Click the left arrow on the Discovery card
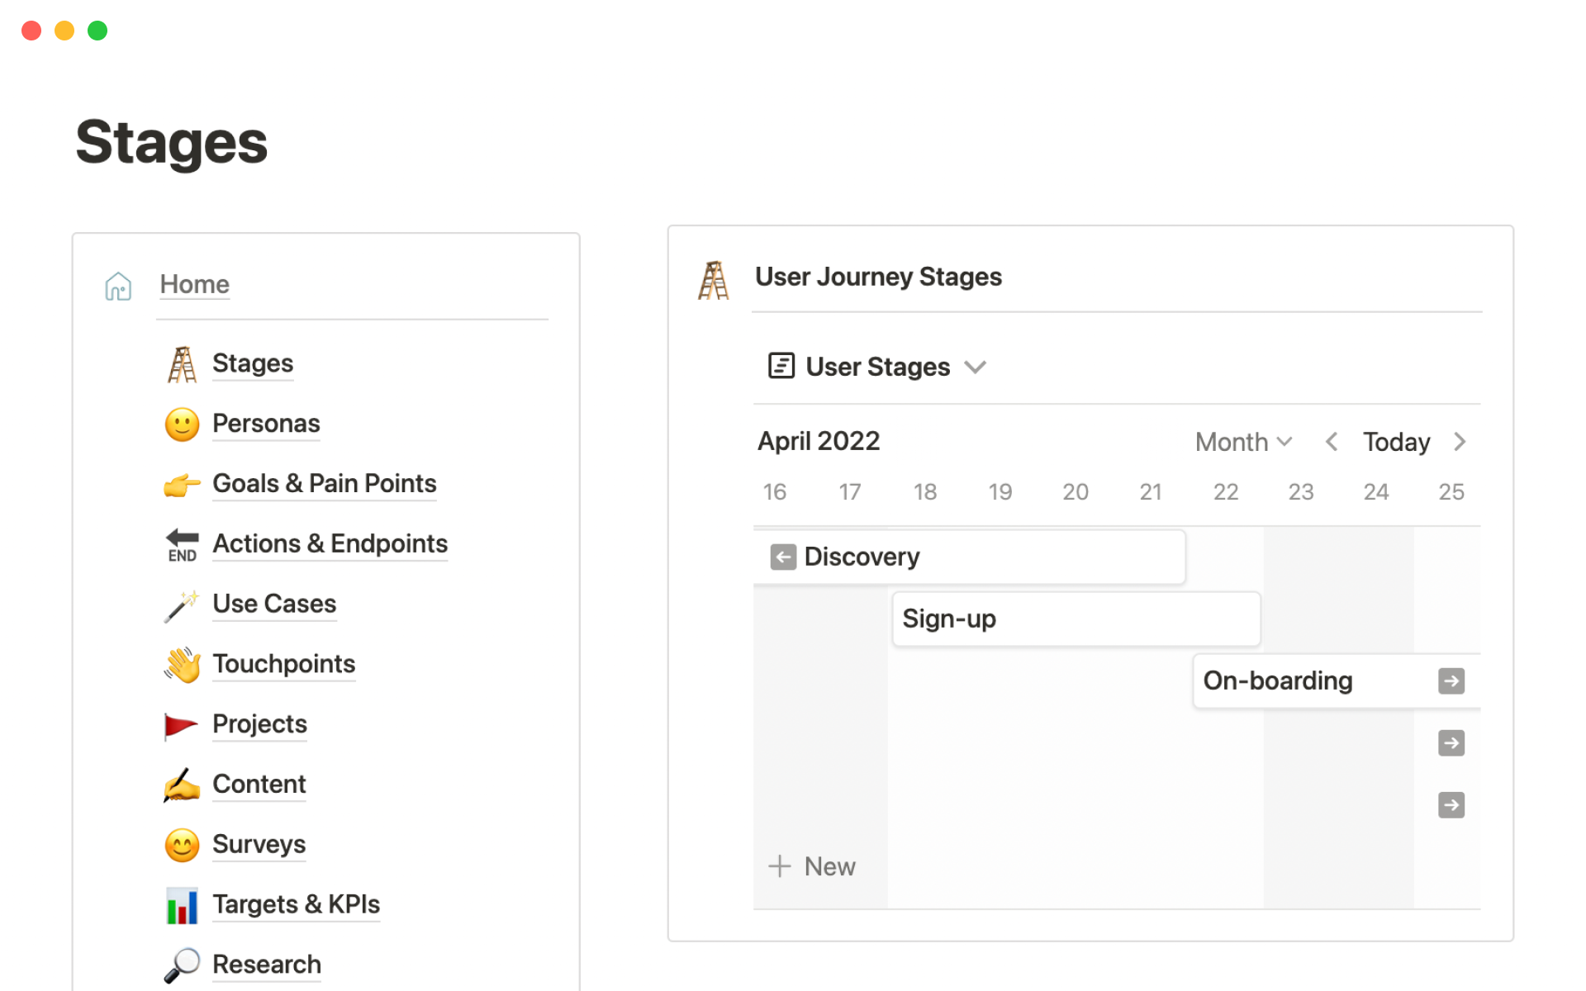This screenshot has width=1586, height=991. pyautogui.click(x=783, y=557)
